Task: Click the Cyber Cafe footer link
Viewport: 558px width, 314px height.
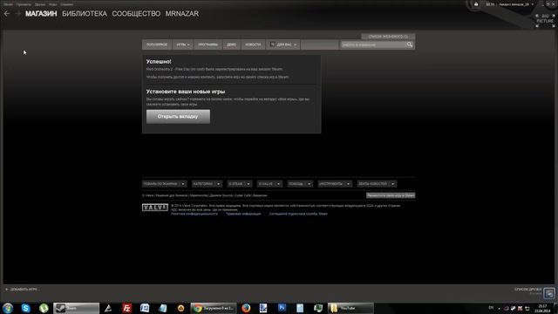Action: pyautogui.click(x=242, y=195)
